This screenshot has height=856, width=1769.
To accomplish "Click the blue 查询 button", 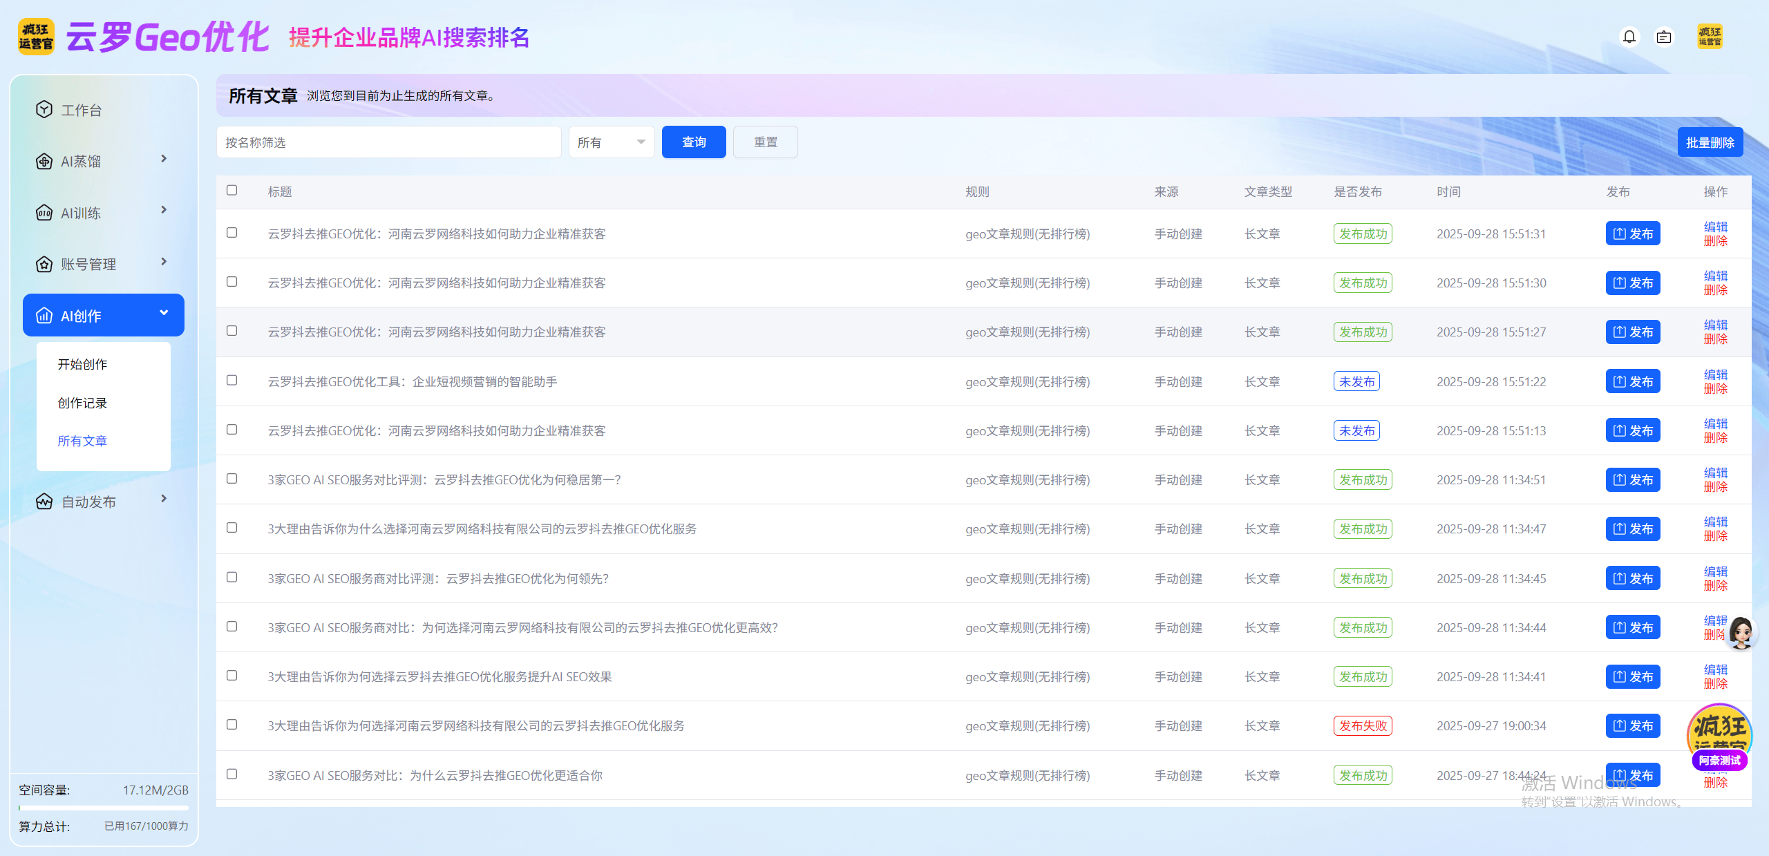I will [693, 142].
